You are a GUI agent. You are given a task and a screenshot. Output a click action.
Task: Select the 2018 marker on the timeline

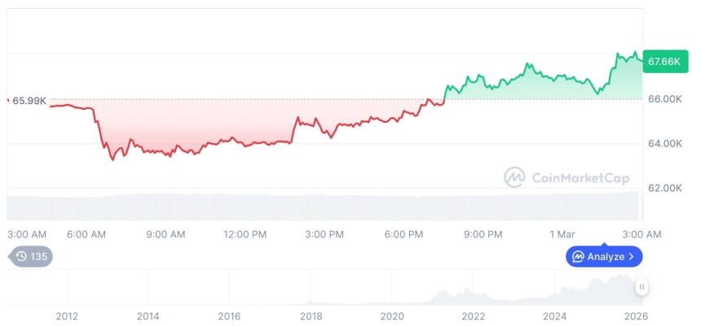pyautogui.click(x=311, y=315)
